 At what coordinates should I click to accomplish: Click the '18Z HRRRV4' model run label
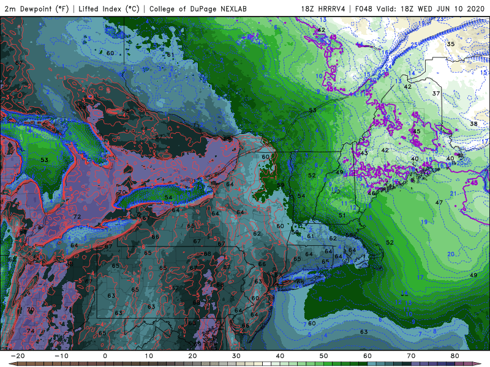point(323,9)
